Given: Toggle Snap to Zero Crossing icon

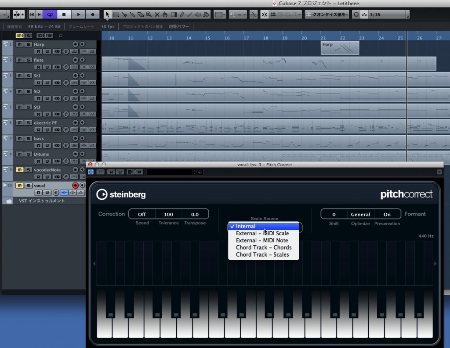Looking at the screenshot, I should coord(254,14).
